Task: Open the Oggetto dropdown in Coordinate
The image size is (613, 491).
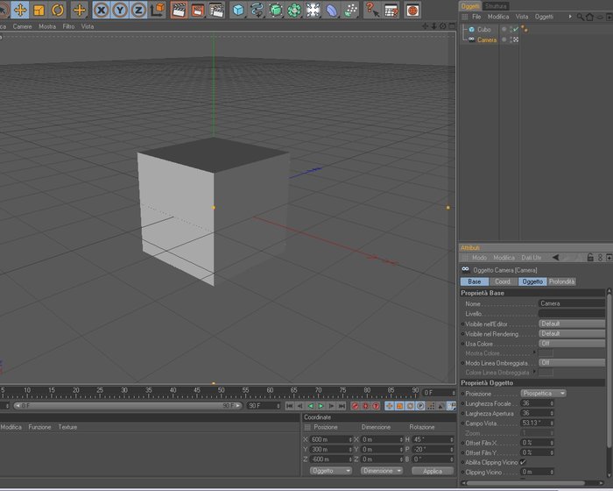Action: click(331, 471)
